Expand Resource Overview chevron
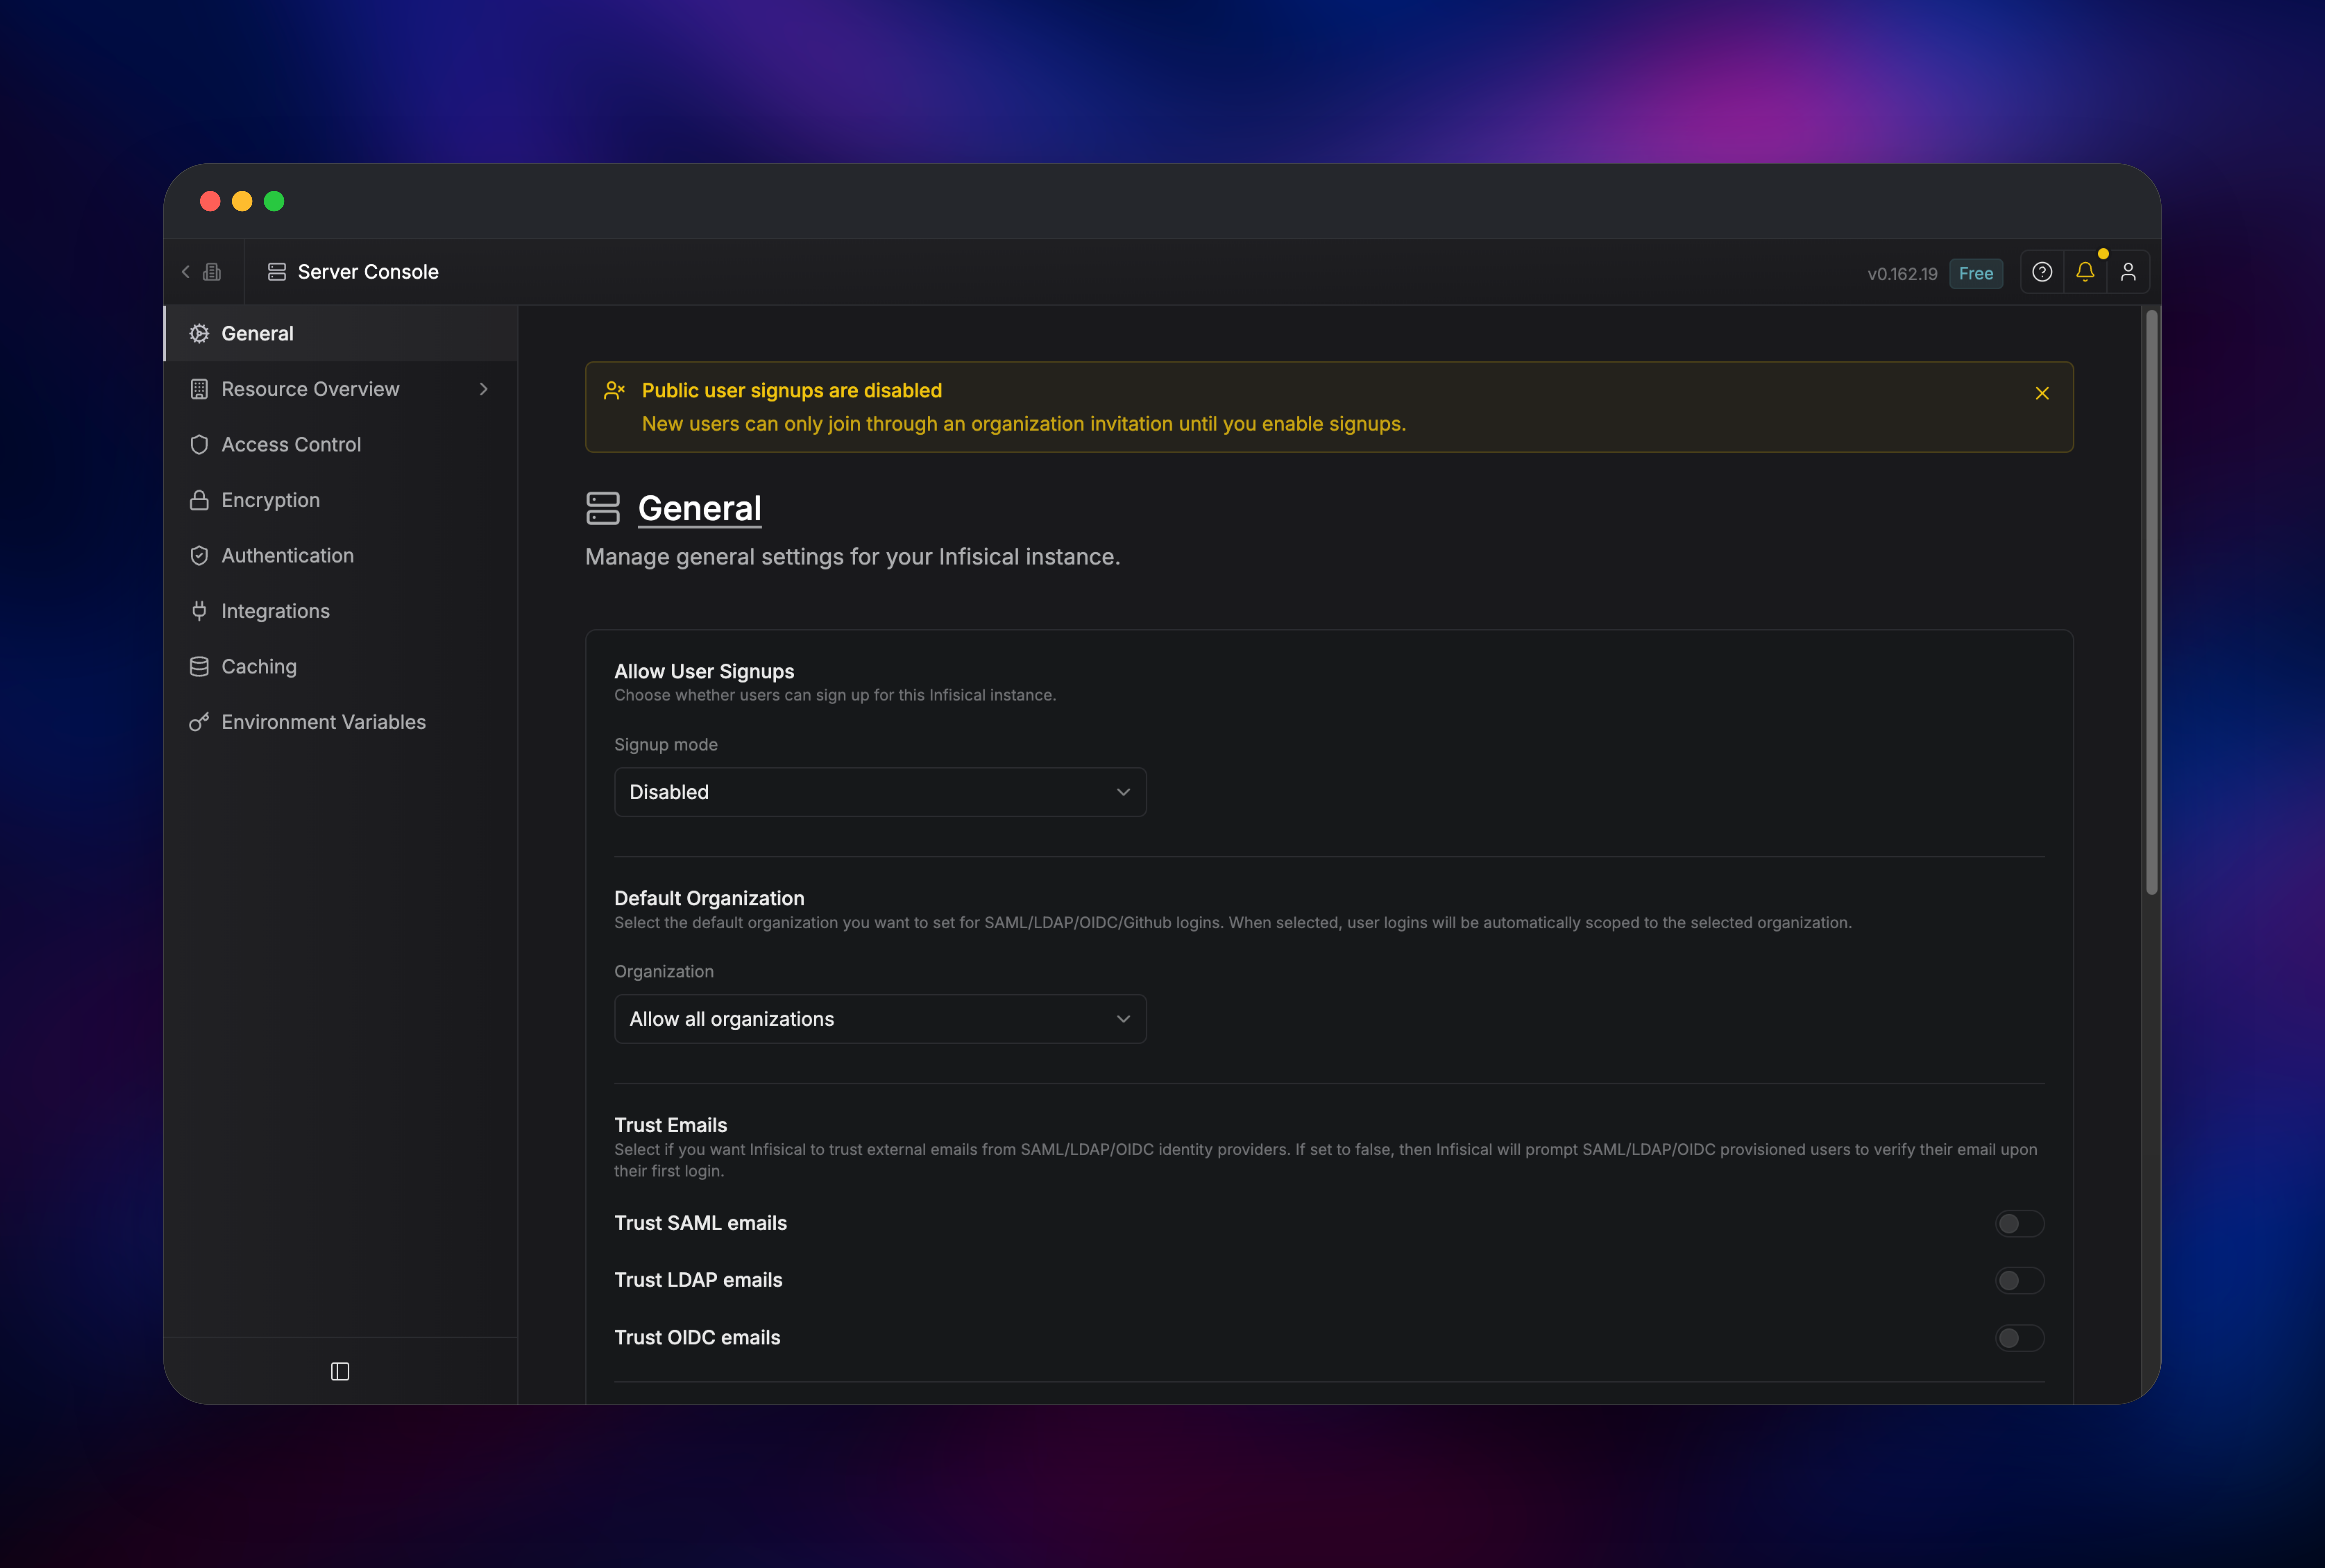This screenshot has height=1568, width=2325. tap(484, 389)
